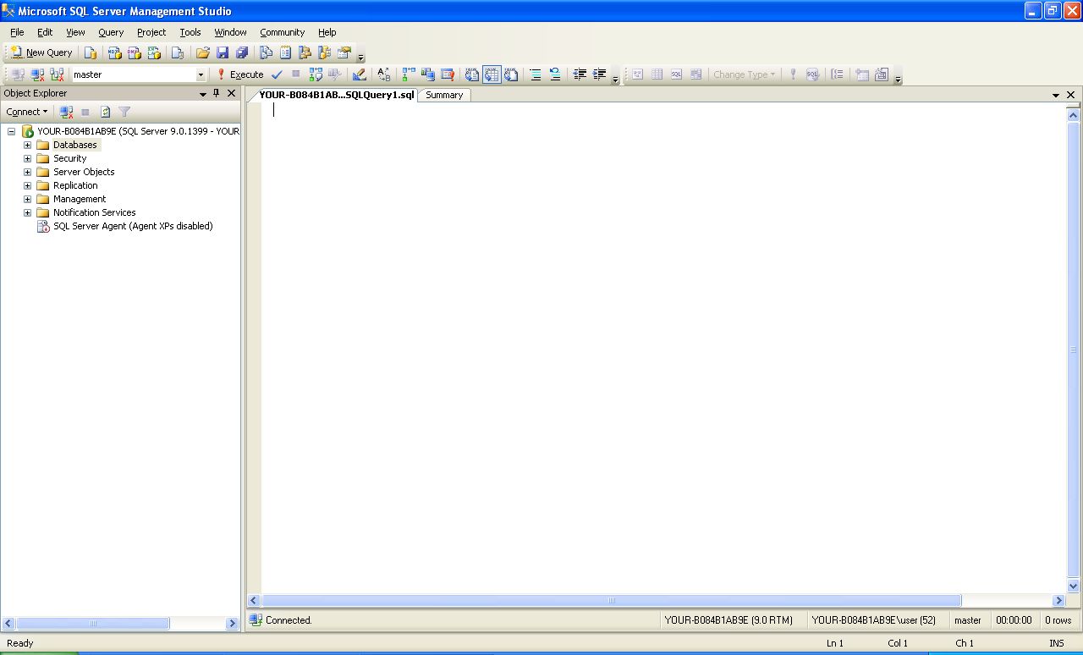The width and height of the screenshot is (1083, 655).
Task: Comment out the selected lines
Action: [536, 74]
